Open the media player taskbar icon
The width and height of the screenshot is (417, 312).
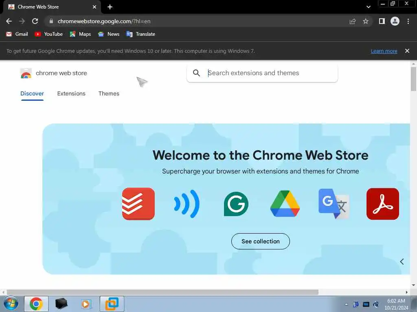(x=86, y=304)
